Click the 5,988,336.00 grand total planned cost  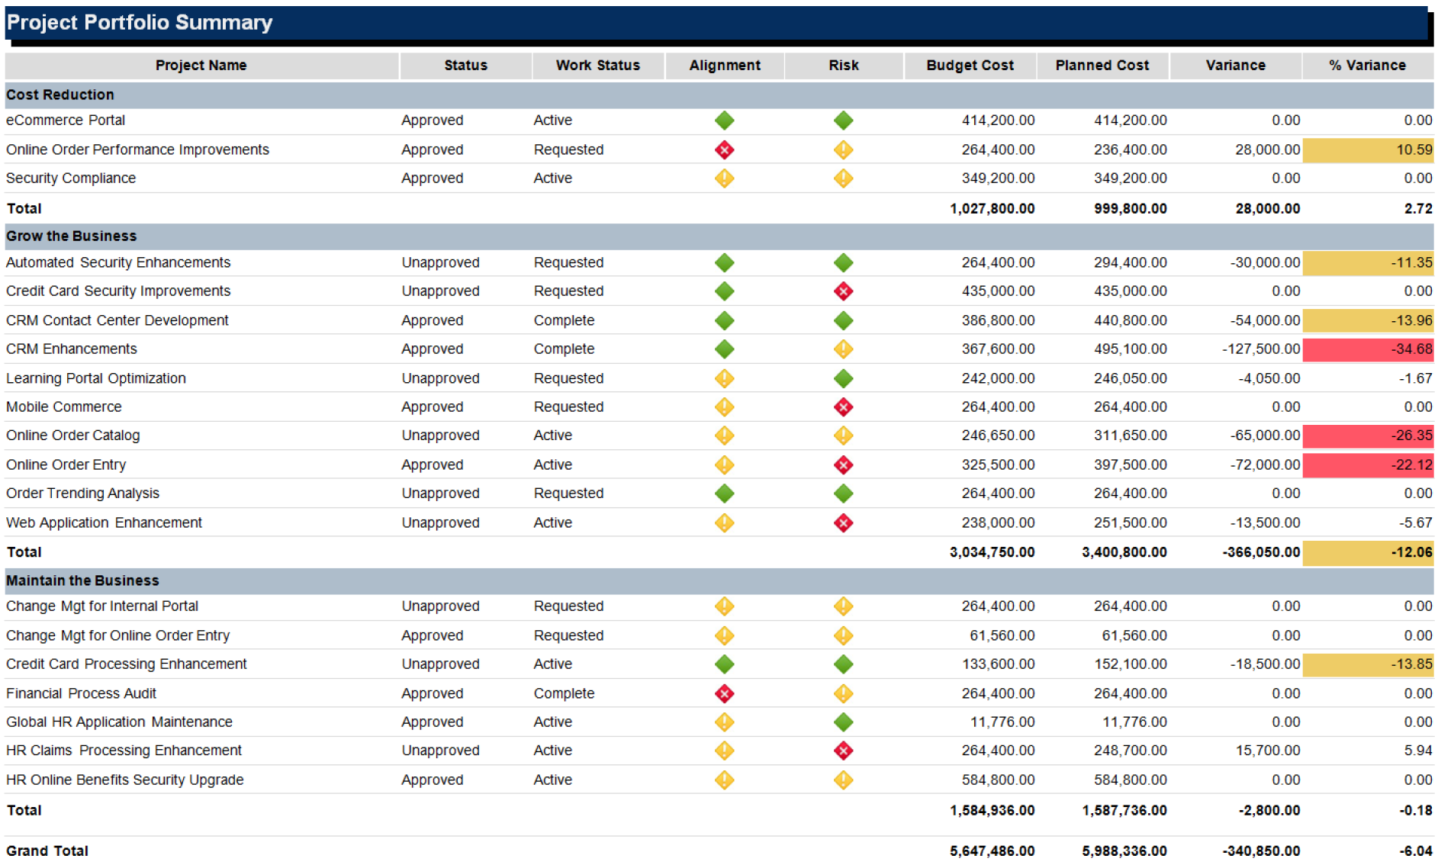(x=1124, y=851)
